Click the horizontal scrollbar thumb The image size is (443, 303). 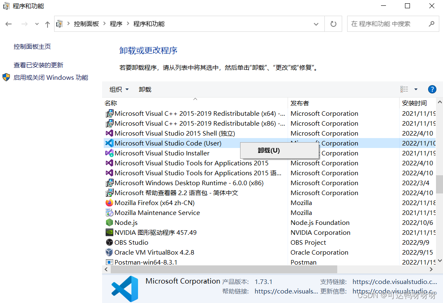pos(224,269)
